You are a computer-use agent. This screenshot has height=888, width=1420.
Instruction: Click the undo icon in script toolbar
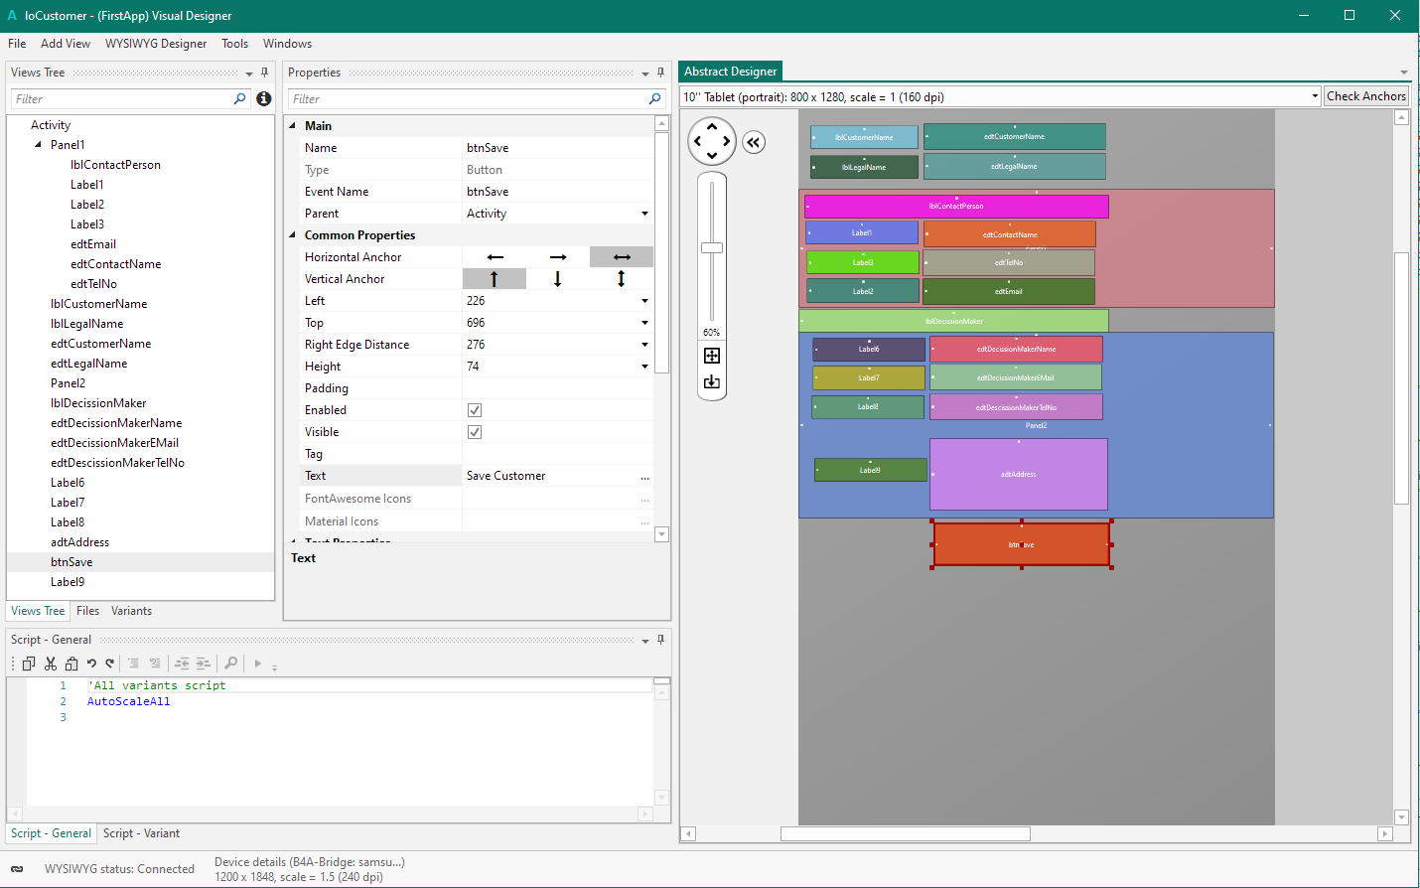[x=91, y=664]
